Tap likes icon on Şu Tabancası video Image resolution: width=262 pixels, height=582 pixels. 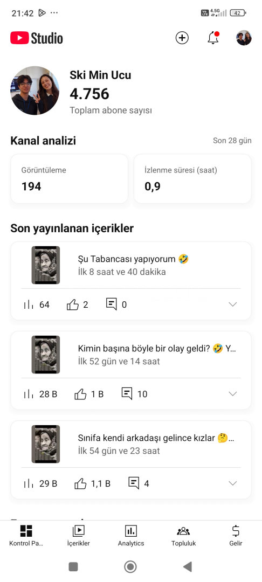(73, 304)
